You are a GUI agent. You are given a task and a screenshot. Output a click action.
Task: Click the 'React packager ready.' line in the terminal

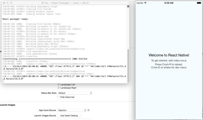(15, 19)
